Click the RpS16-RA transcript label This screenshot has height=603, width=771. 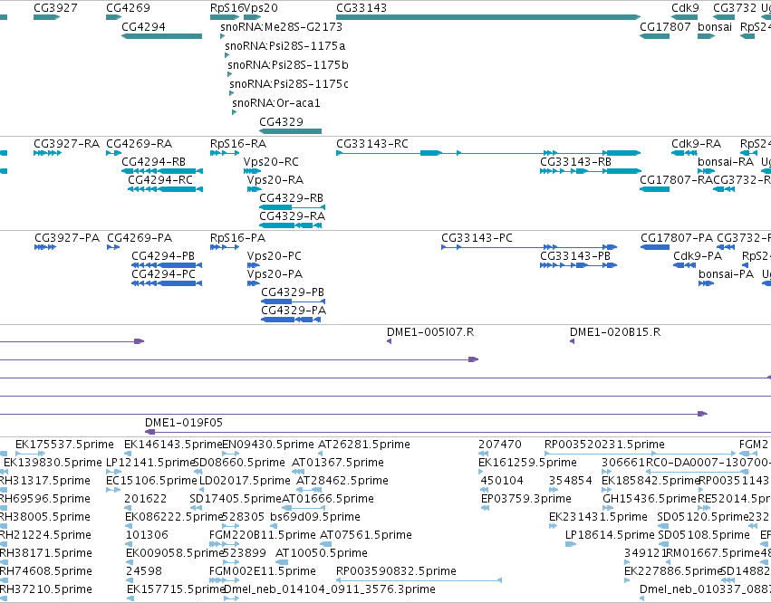coord(238,143)
